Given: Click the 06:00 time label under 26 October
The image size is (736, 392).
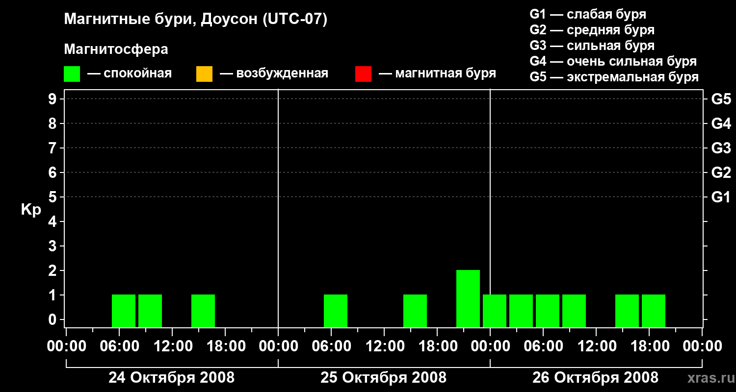Looking at the screenshot, I should pyautogui.click(x=543, y=346).
